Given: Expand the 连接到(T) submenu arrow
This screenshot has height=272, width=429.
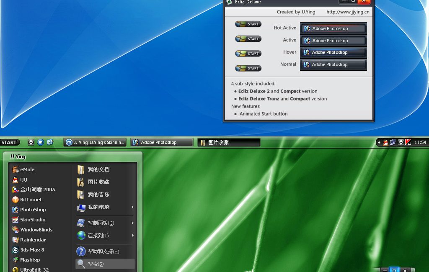Looking at the screenshot, I should tap(133, 235).
